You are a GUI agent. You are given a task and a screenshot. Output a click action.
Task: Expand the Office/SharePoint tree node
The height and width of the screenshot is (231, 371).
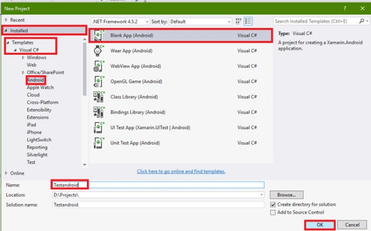[23, 72]
